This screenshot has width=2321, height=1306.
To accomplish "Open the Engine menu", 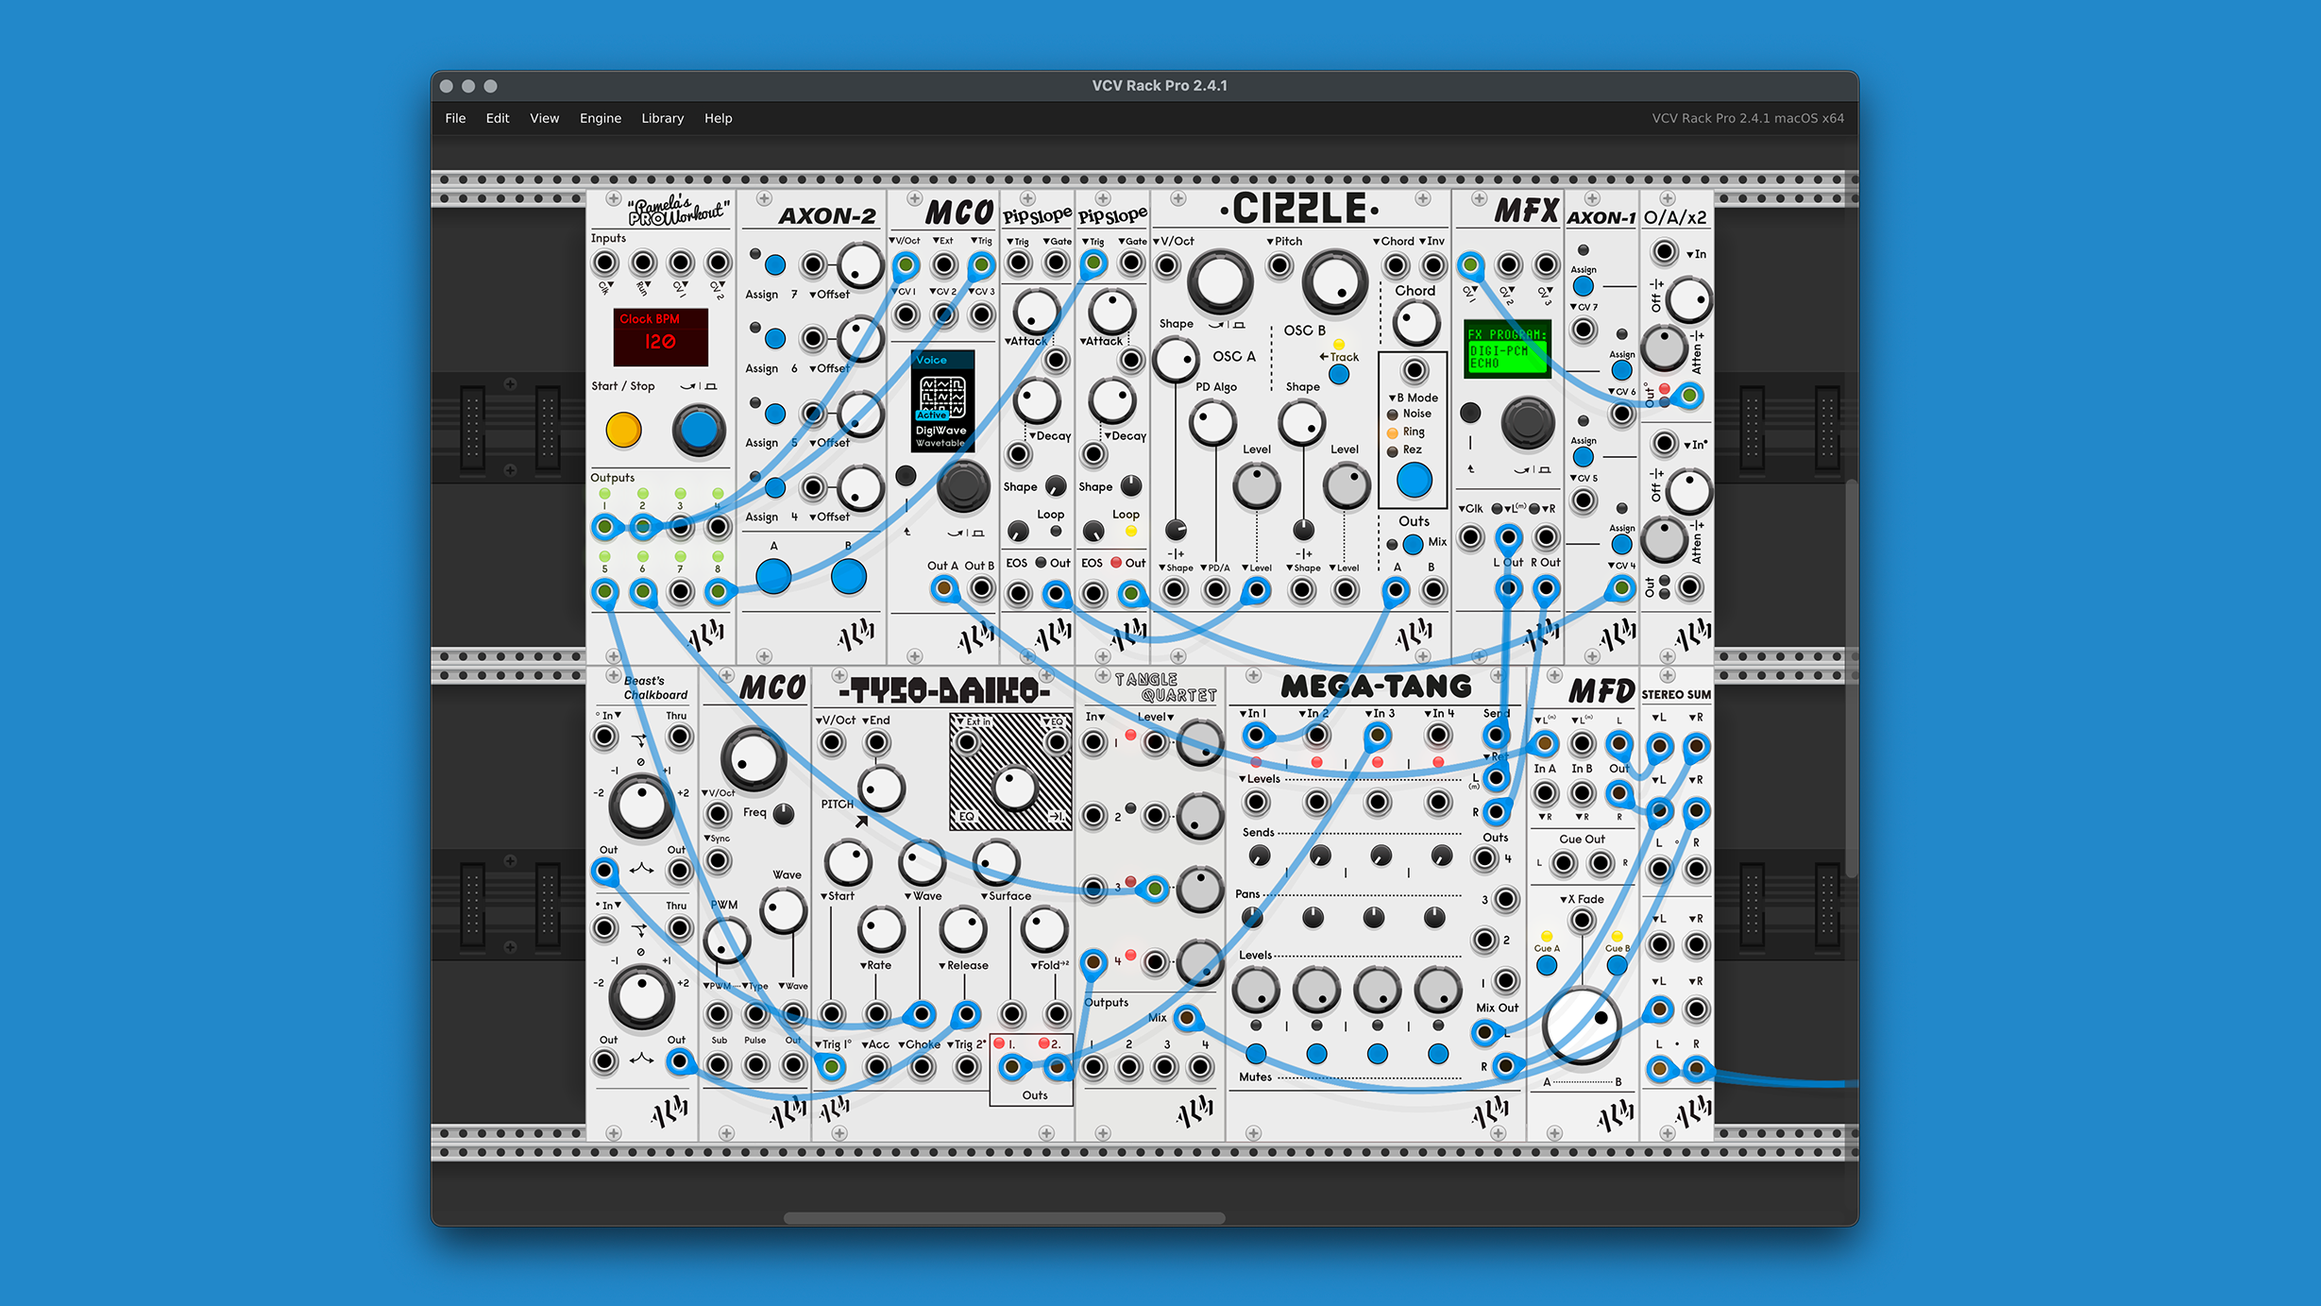I will pos(600,118).
